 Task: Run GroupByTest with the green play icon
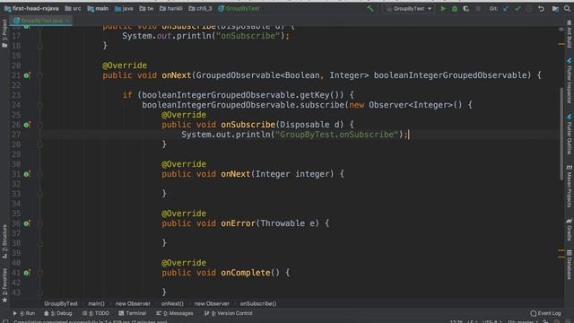click(443, 8)
